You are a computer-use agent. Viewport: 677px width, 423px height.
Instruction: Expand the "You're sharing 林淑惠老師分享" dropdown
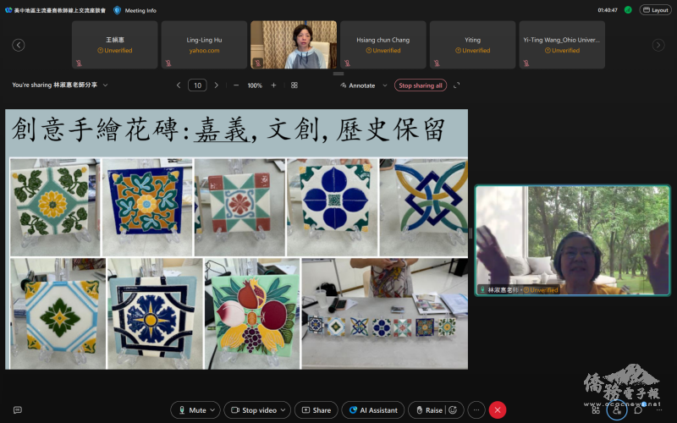(105, 85)
